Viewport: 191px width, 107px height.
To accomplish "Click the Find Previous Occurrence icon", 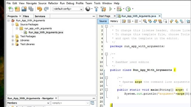I will (150, 21).
